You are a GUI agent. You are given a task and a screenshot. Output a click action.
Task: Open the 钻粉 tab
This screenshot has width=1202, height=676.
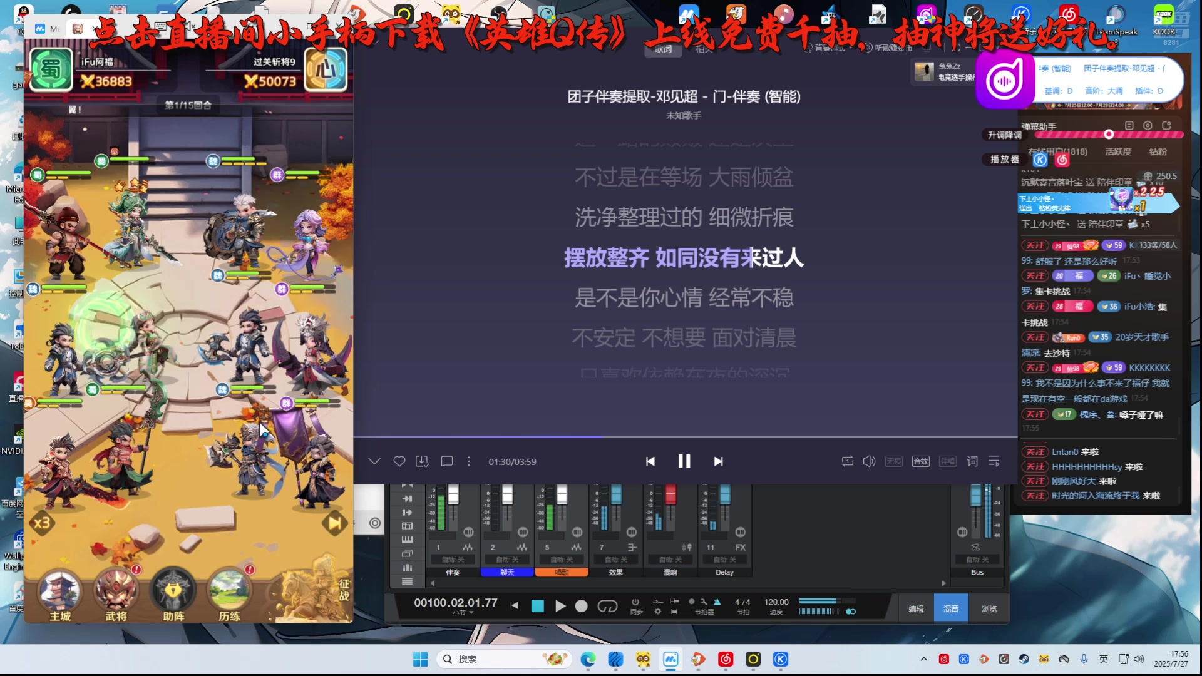(1158, 151)
